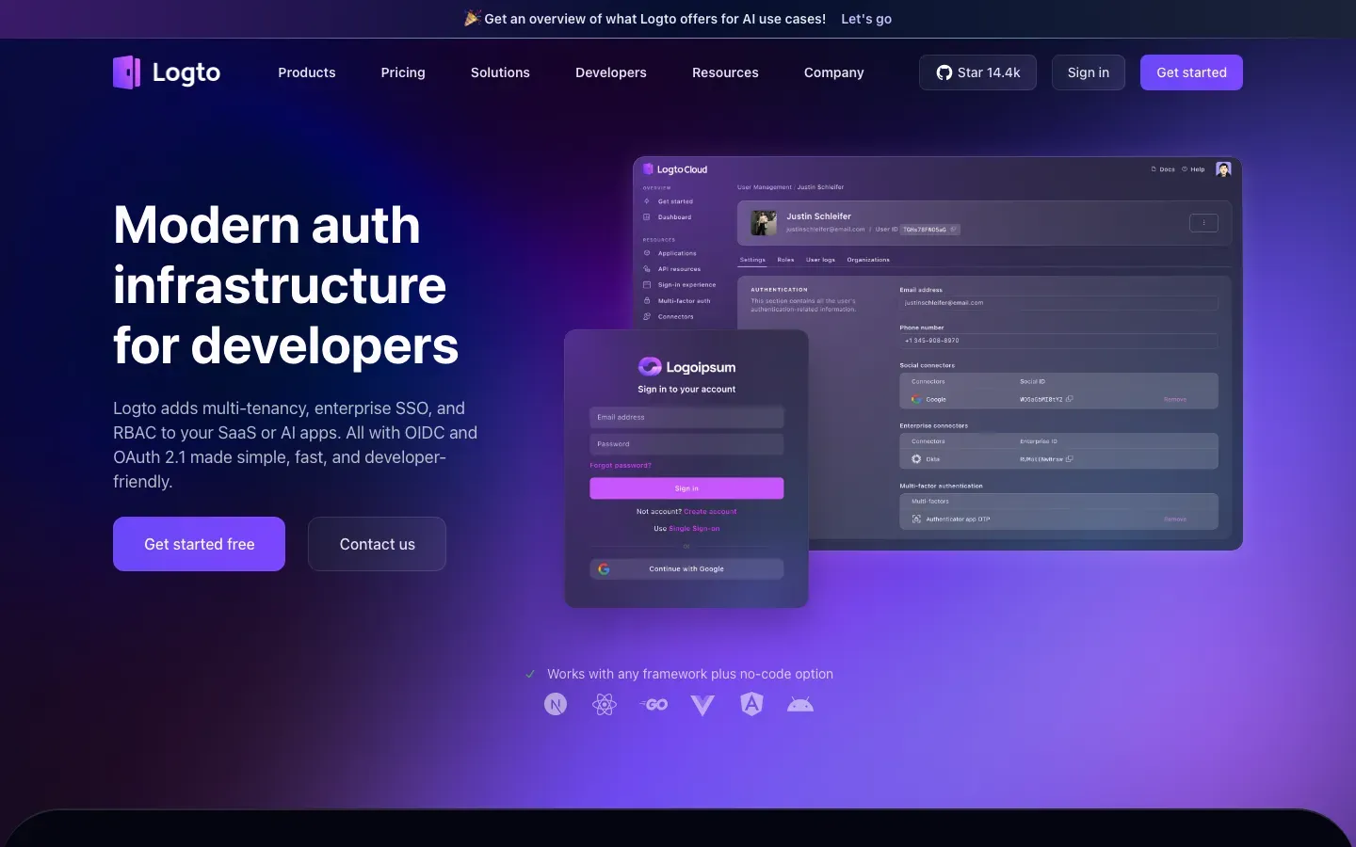Open the Company menu
This screenshot has height=847, width=1356.
(834, 72)
